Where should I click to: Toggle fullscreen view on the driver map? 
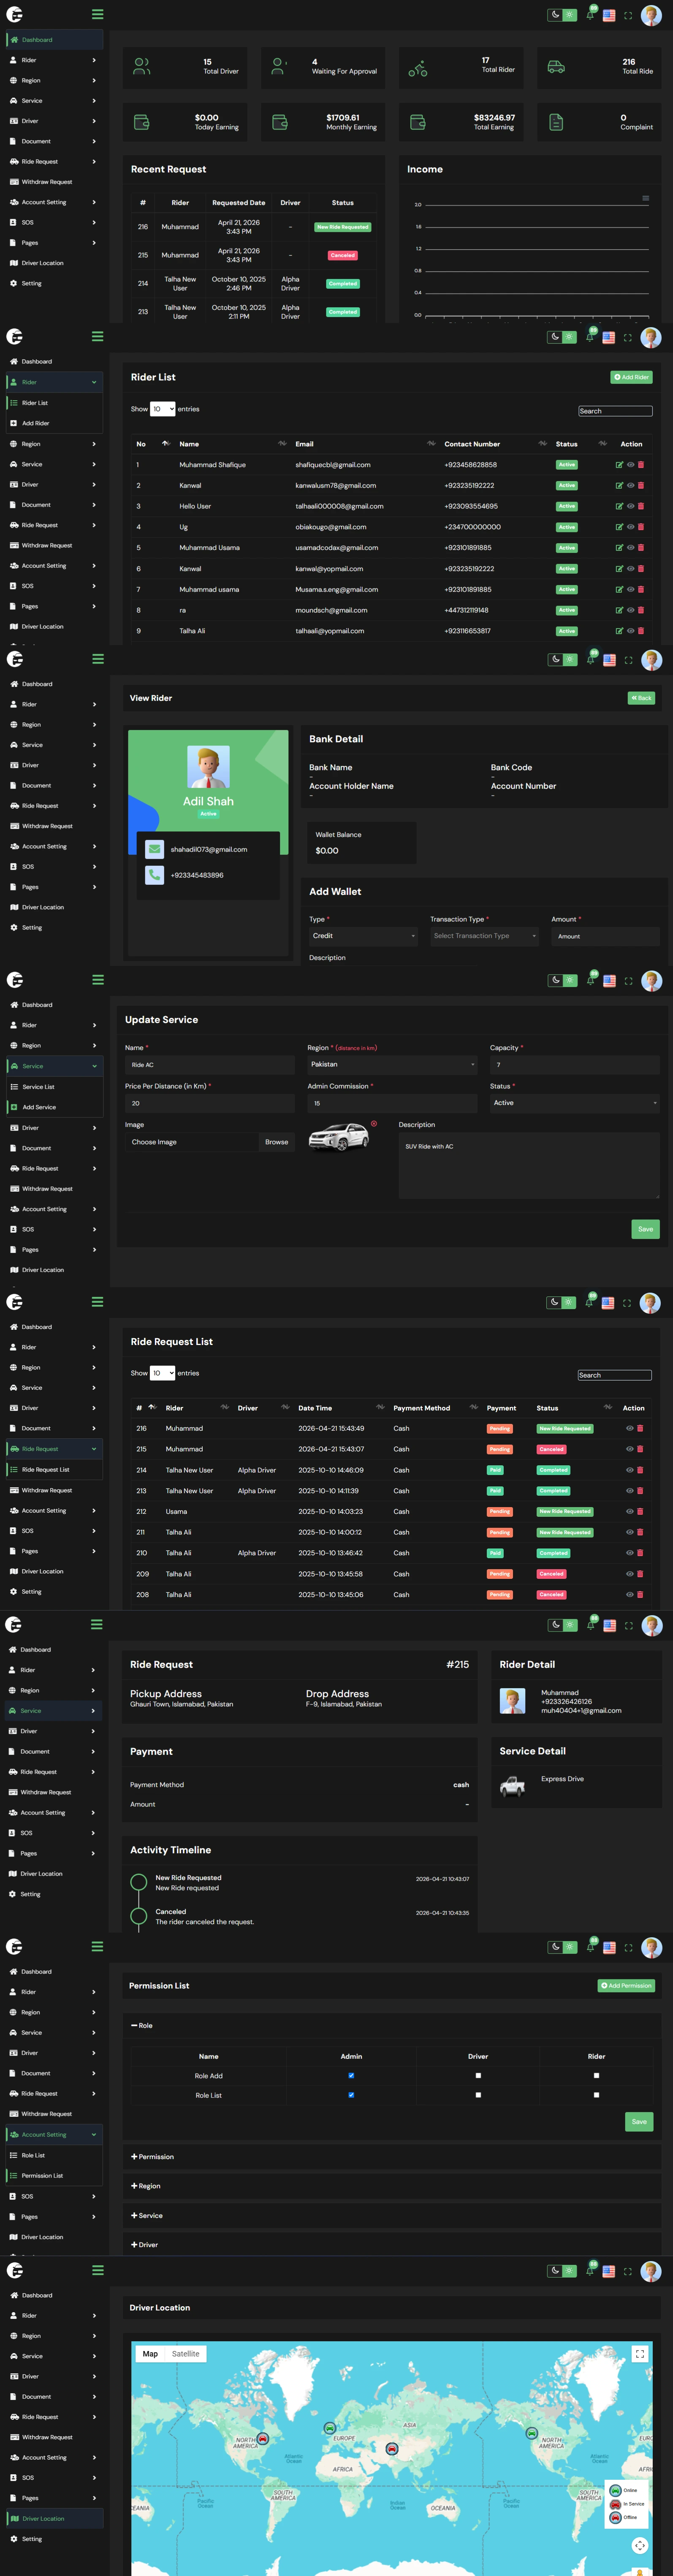point(640,2353)
